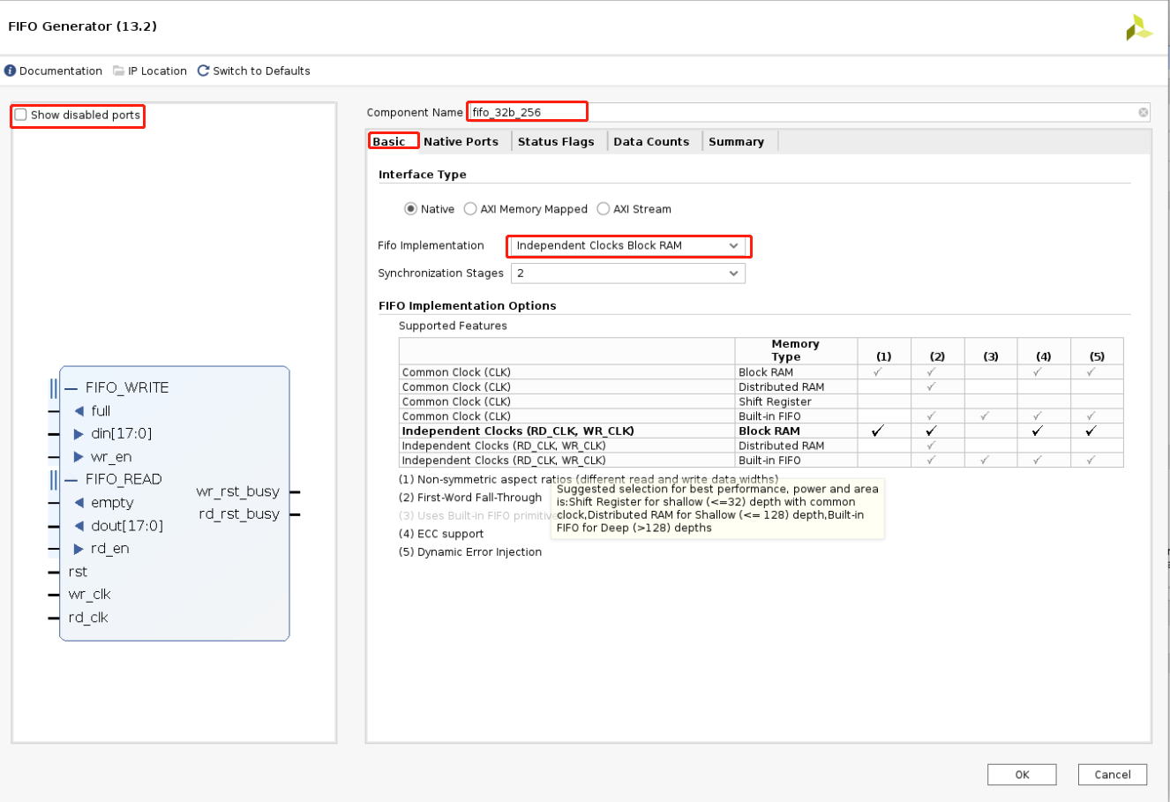Select the AXI Memory Mapped interface type
The height and width of the screenshot is (802, 1170).
pyautogui.click(x=469, y=208)
